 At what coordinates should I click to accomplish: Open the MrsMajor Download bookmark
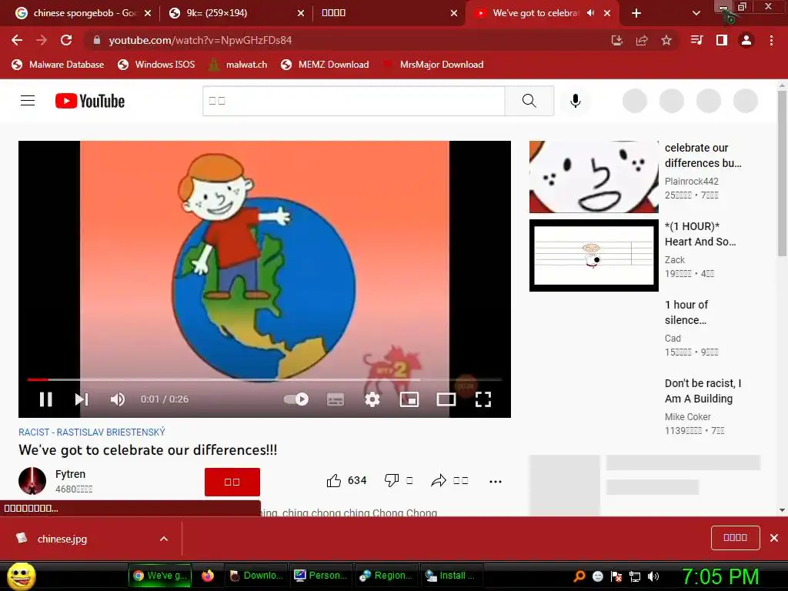[432, 65]
